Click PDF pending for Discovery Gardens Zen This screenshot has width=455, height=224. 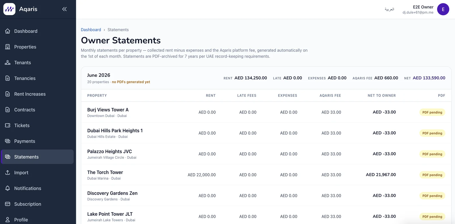(432, 196)
